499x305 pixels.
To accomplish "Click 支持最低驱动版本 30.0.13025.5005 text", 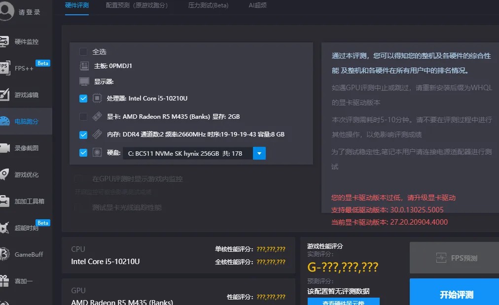I will 387,210.
